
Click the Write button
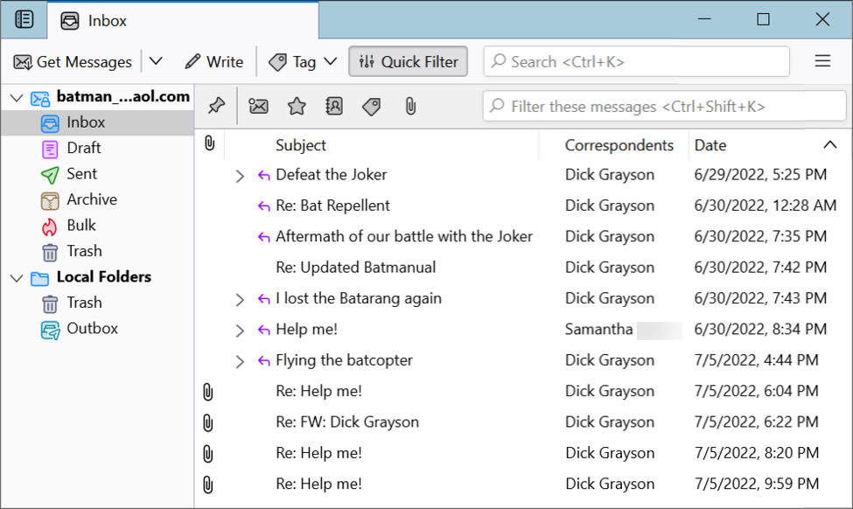tap(213, 61)
